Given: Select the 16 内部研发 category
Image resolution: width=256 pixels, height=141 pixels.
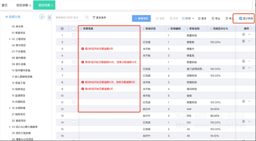Looking at the screenshot, I should coord(18,102).
